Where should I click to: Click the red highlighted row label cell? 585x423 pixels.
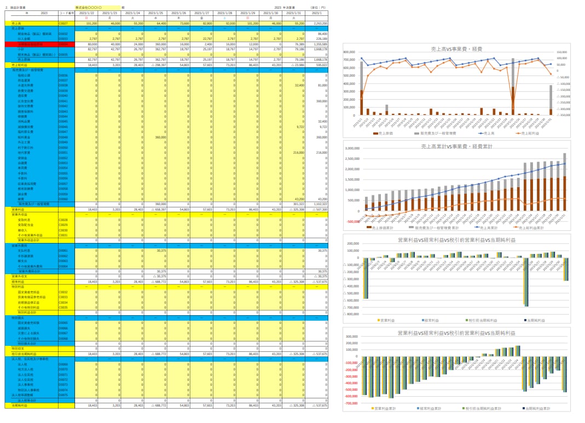tap(32, 44)
